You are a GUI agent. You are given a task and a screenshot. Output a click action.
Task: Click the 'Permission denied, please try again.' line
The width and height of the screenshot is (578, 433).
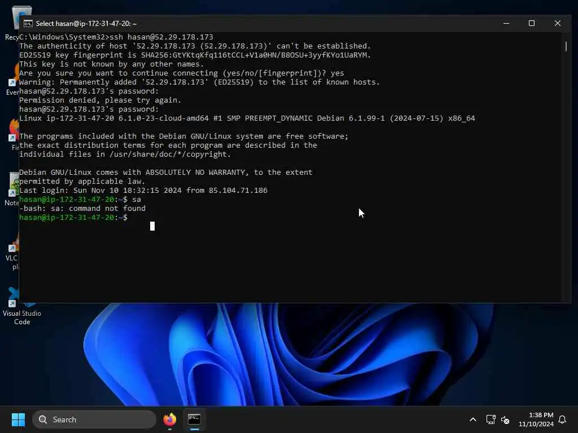[100, 100]
